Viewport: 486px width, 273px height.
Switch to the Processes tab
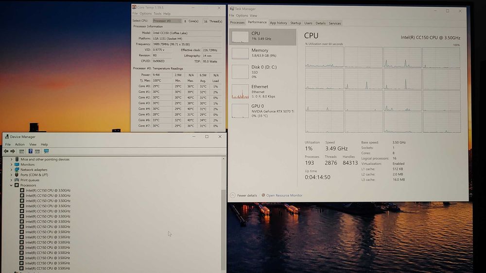click(x=238, y=23)
